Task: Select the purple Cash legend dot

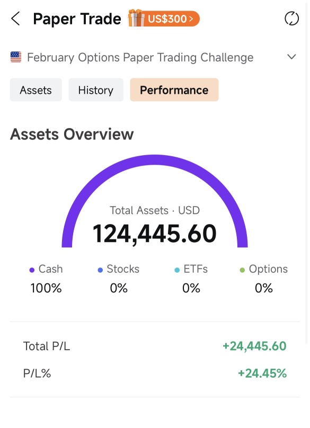Action: [x=32, y=270]
